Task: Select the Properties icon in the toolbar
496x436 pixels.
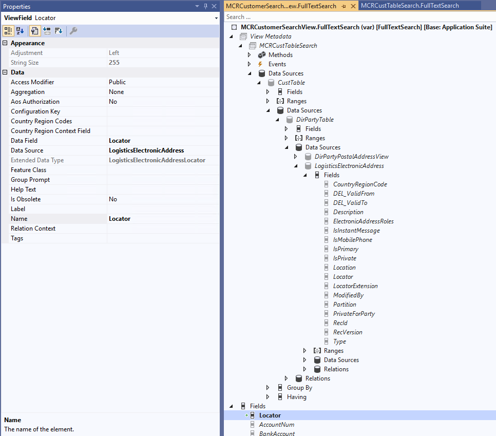Action: click(x=34, y=31)
